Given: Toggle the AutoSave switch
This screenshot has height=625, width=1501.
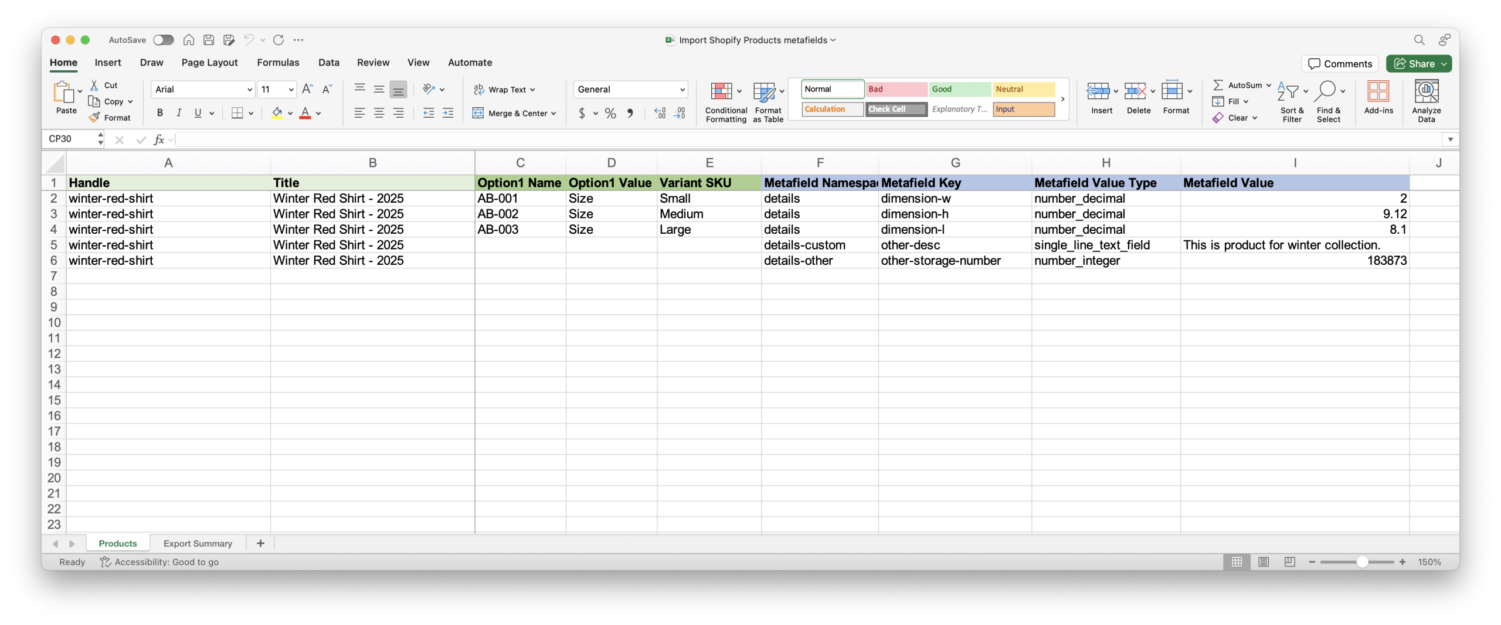Looking at the screenshot, I should click(x=164, y=40).
